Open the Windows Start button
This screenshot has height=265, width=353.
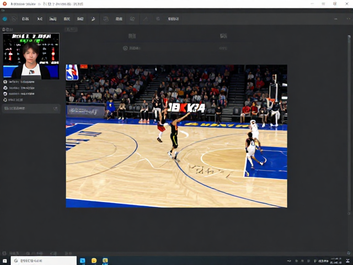[x=5, y=261]
